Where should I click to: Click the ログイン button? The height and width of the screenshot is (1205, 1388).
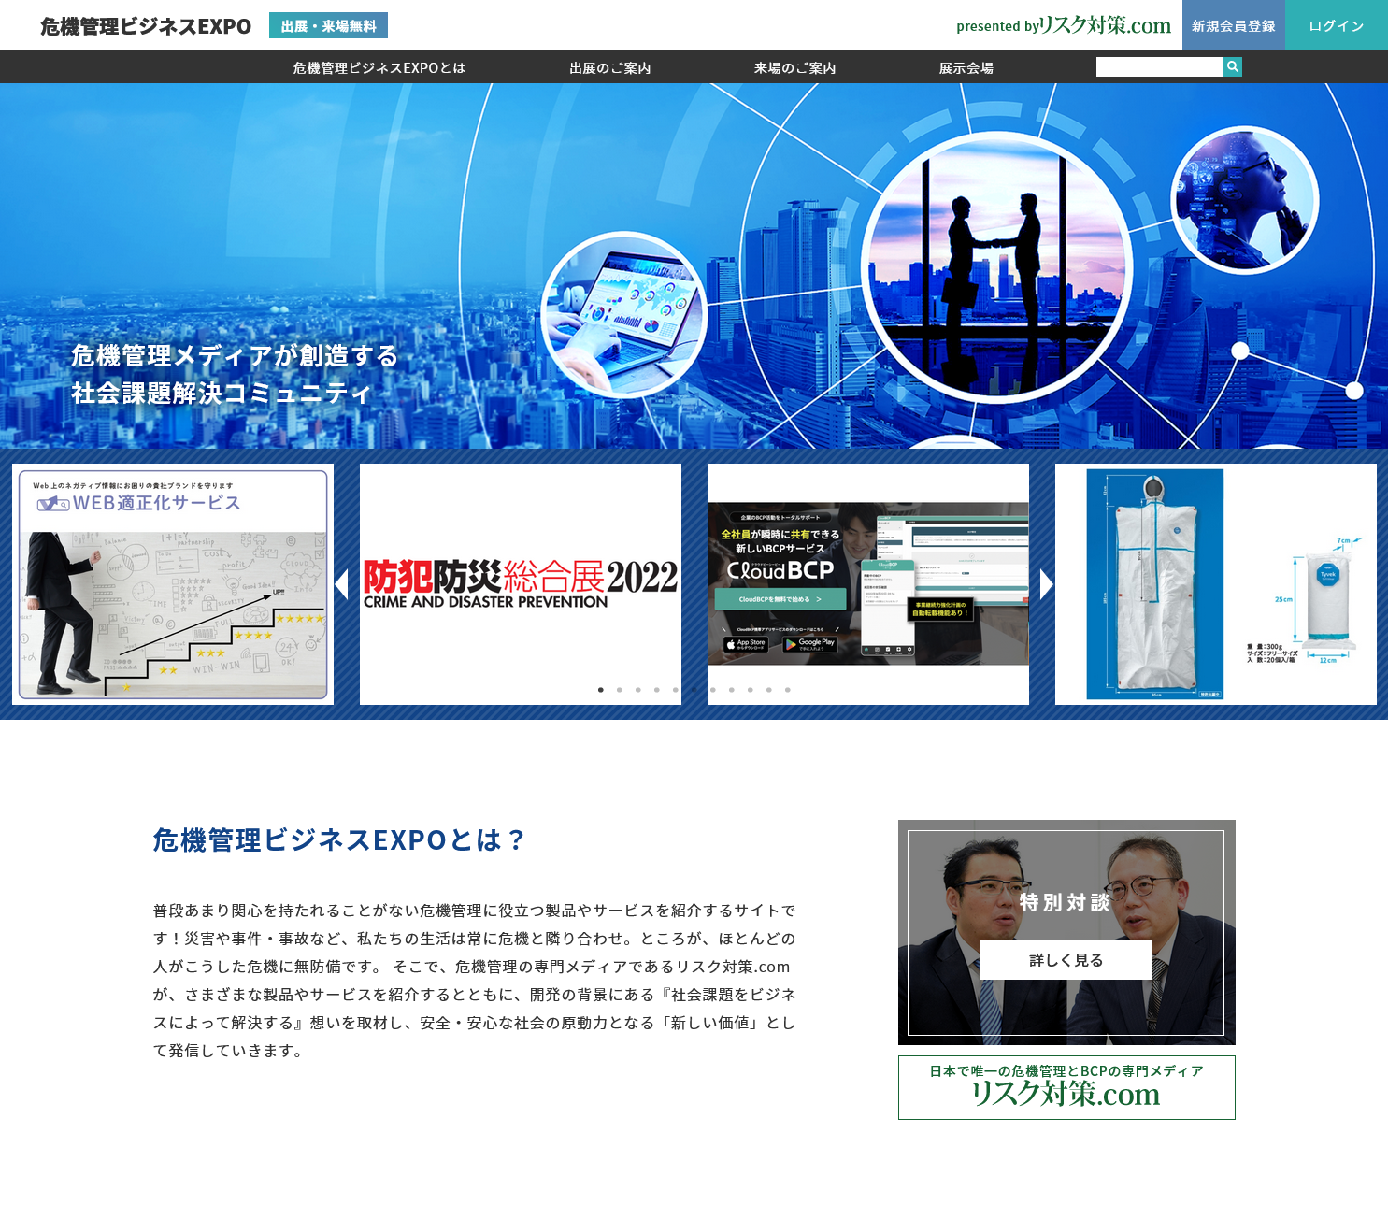[x=1337, y=25]
